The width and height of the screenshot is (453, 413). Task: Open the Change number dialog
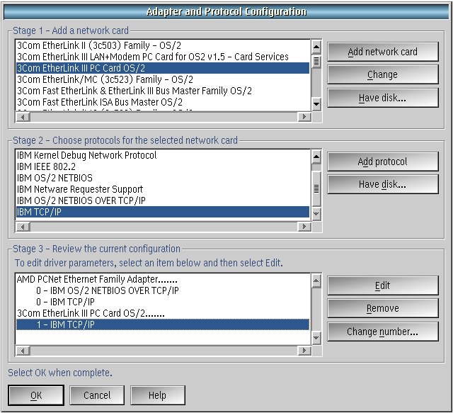(x=383, y=332)
